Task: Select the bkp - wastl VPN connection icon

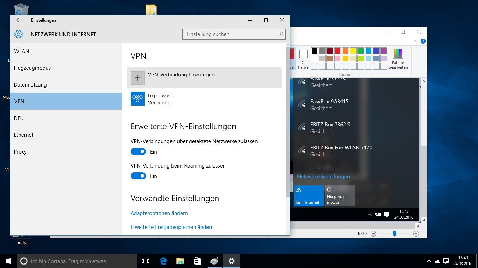Action: tap(138, 99)
